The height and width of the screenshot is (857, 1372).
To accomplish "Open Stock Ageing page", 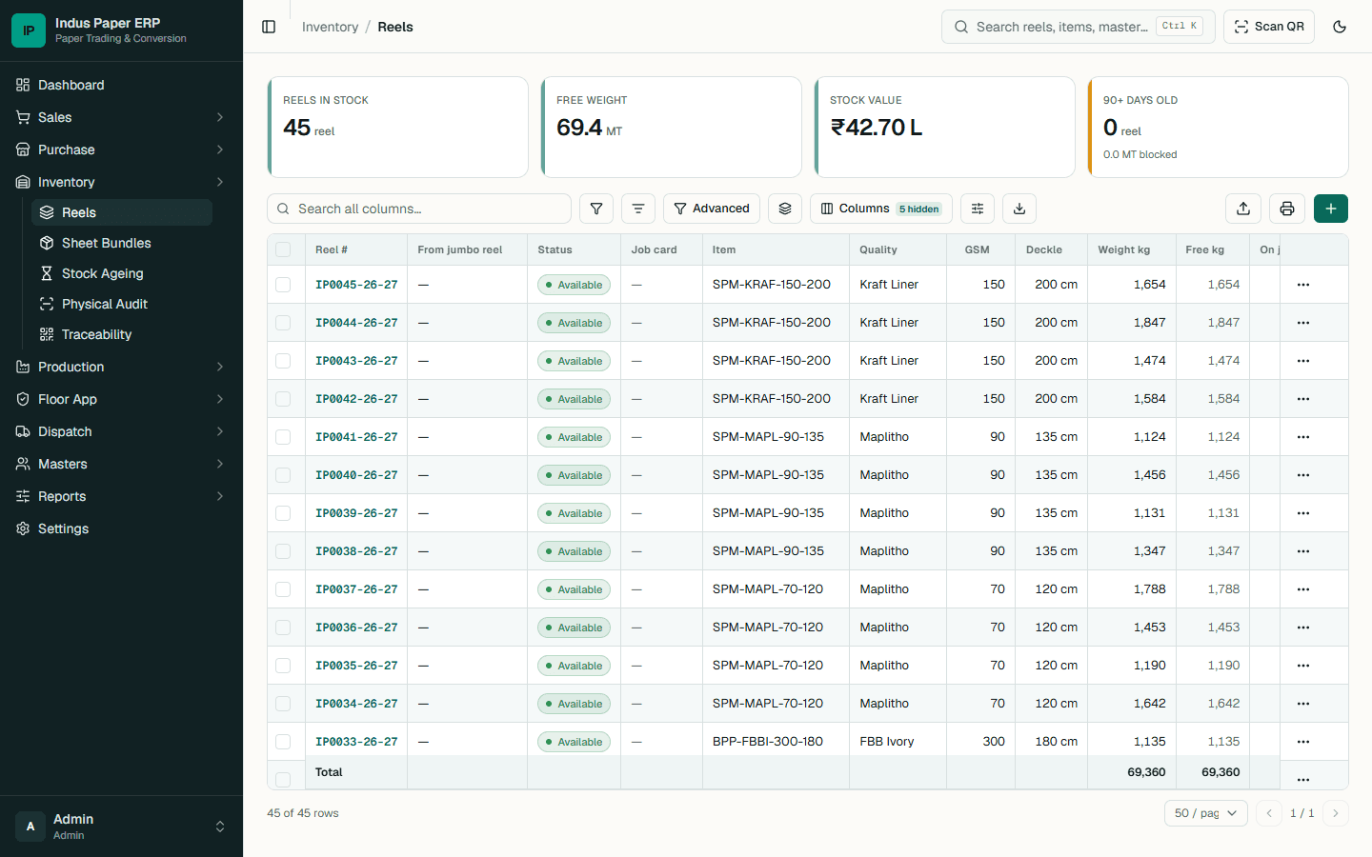I will (x=122, y=273).
